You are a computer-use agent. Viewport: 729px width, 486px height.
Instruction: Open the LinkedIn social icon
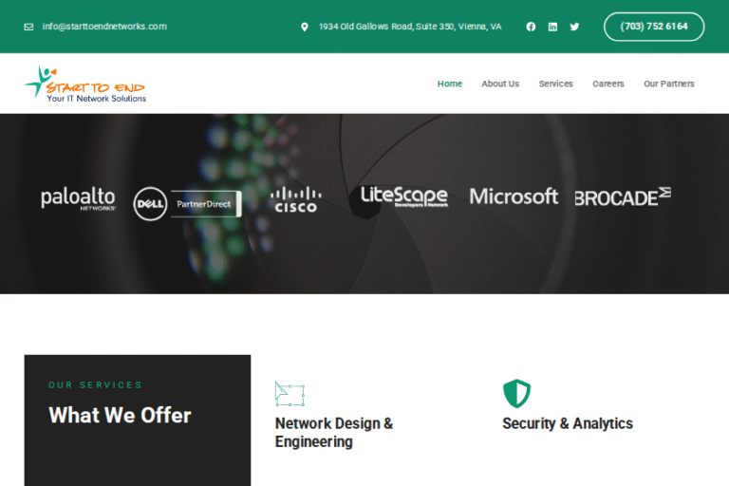pos(552,27)
